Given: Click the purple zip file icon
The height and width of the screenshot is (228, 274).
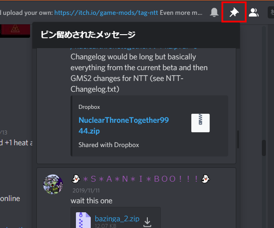Looking at the screenshot, I should pos(83,220).
